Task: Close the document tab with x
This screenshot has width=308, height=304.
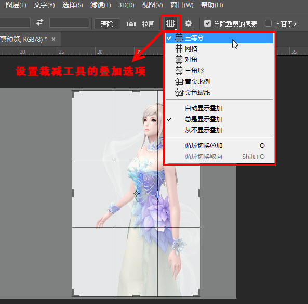Action: [x=53, y=39]
